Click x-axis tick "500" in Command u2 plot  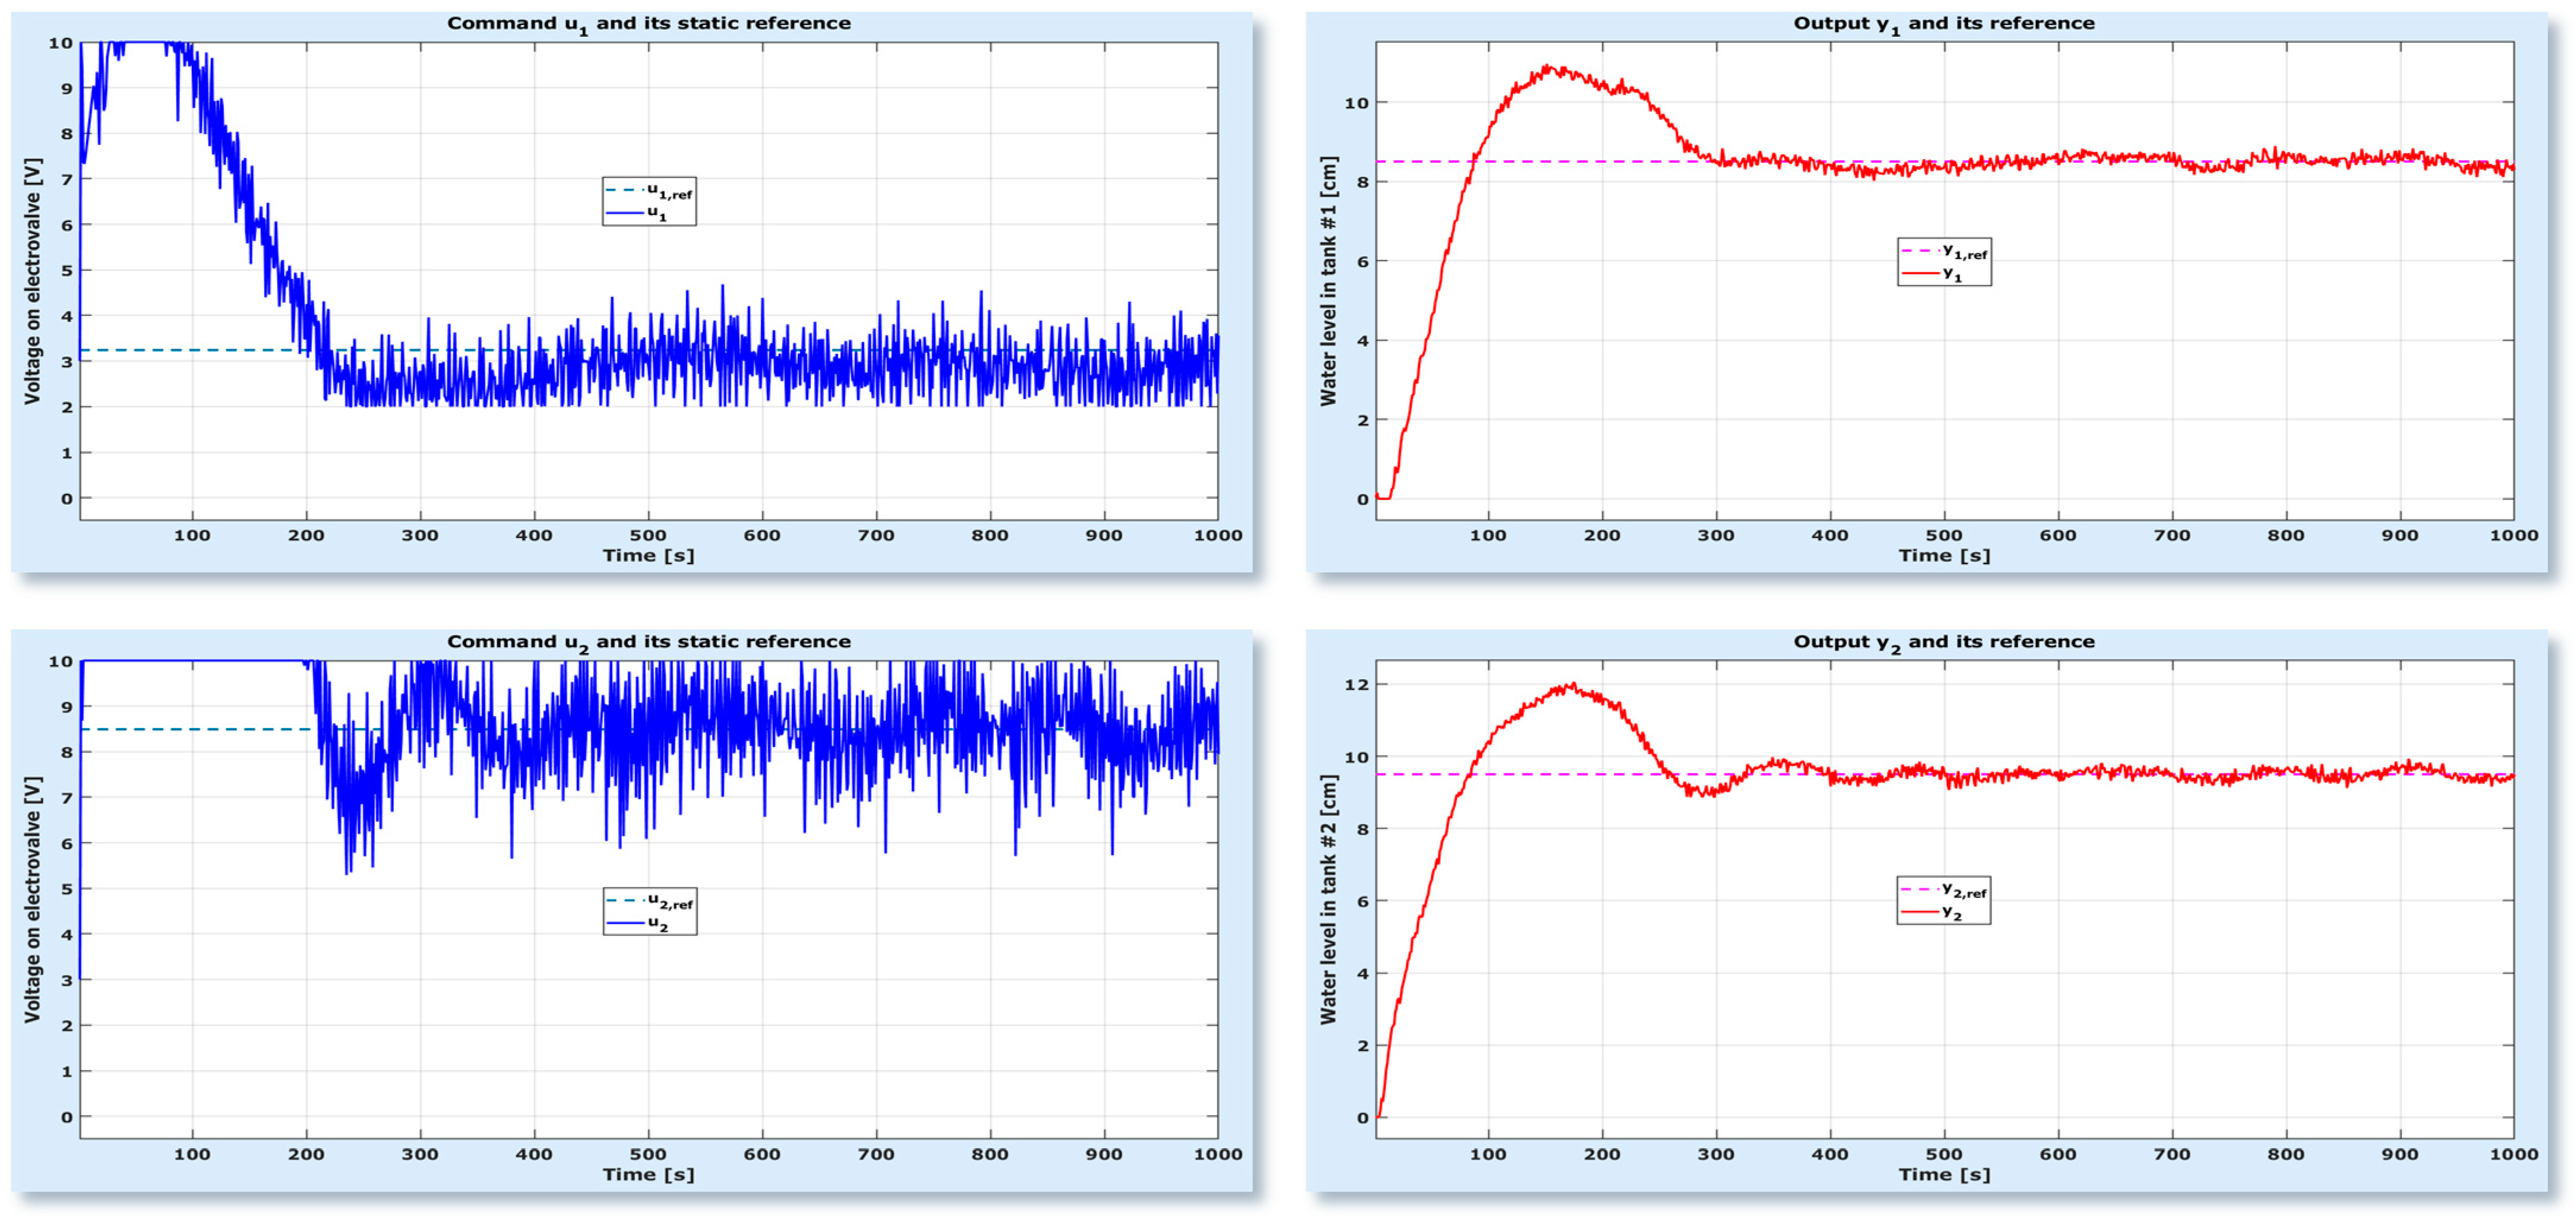[x=648, y=1154]
